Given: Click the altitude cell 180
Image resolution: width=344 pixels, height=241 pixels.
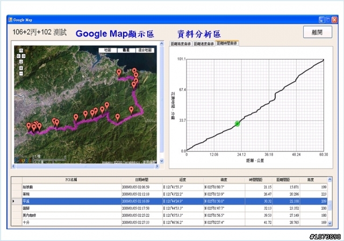Looking at the screenshot, I should (x=313, y=215).
